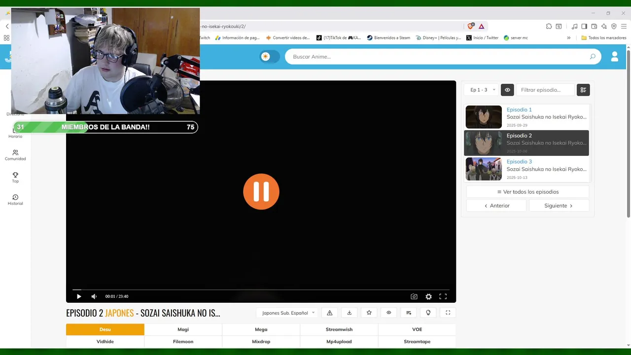Open the browser's media control music icon
Viewport: 631px width, 355px height.
click(574, 26)
